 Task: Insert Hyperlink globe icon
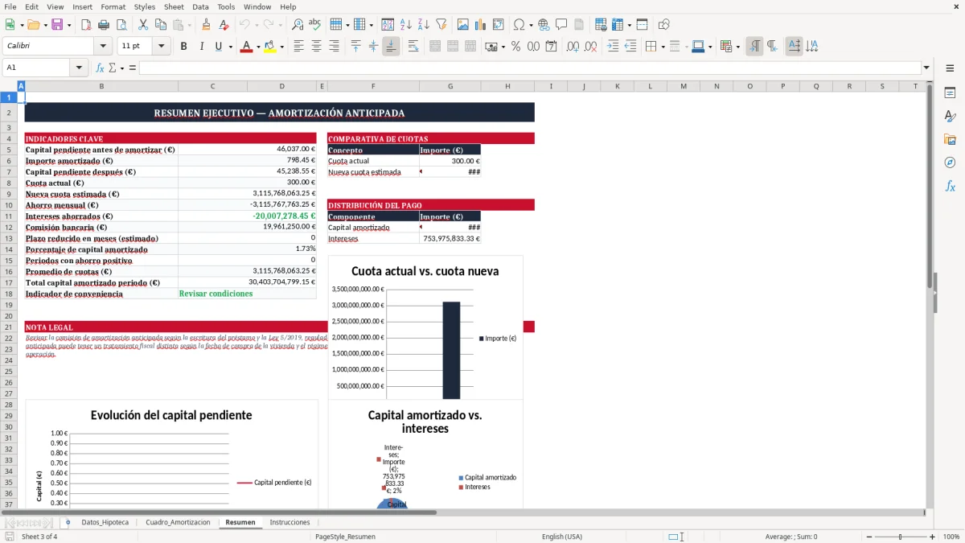point(544,25)
